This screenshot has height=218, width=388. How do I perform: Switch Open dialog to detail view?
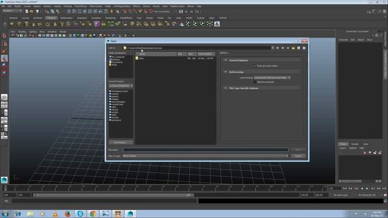(x=304, y=48)
